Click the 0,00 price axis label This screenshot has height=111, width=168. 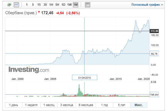click(153, 65)
